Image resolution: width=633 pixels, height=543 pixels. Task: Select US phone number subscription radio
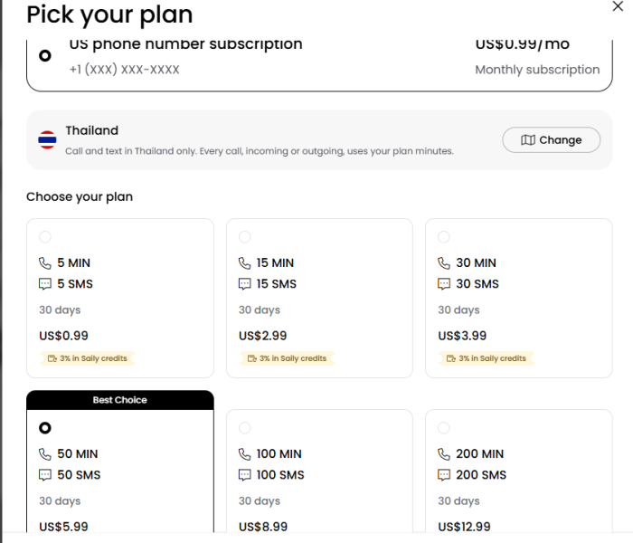point(45,55)
